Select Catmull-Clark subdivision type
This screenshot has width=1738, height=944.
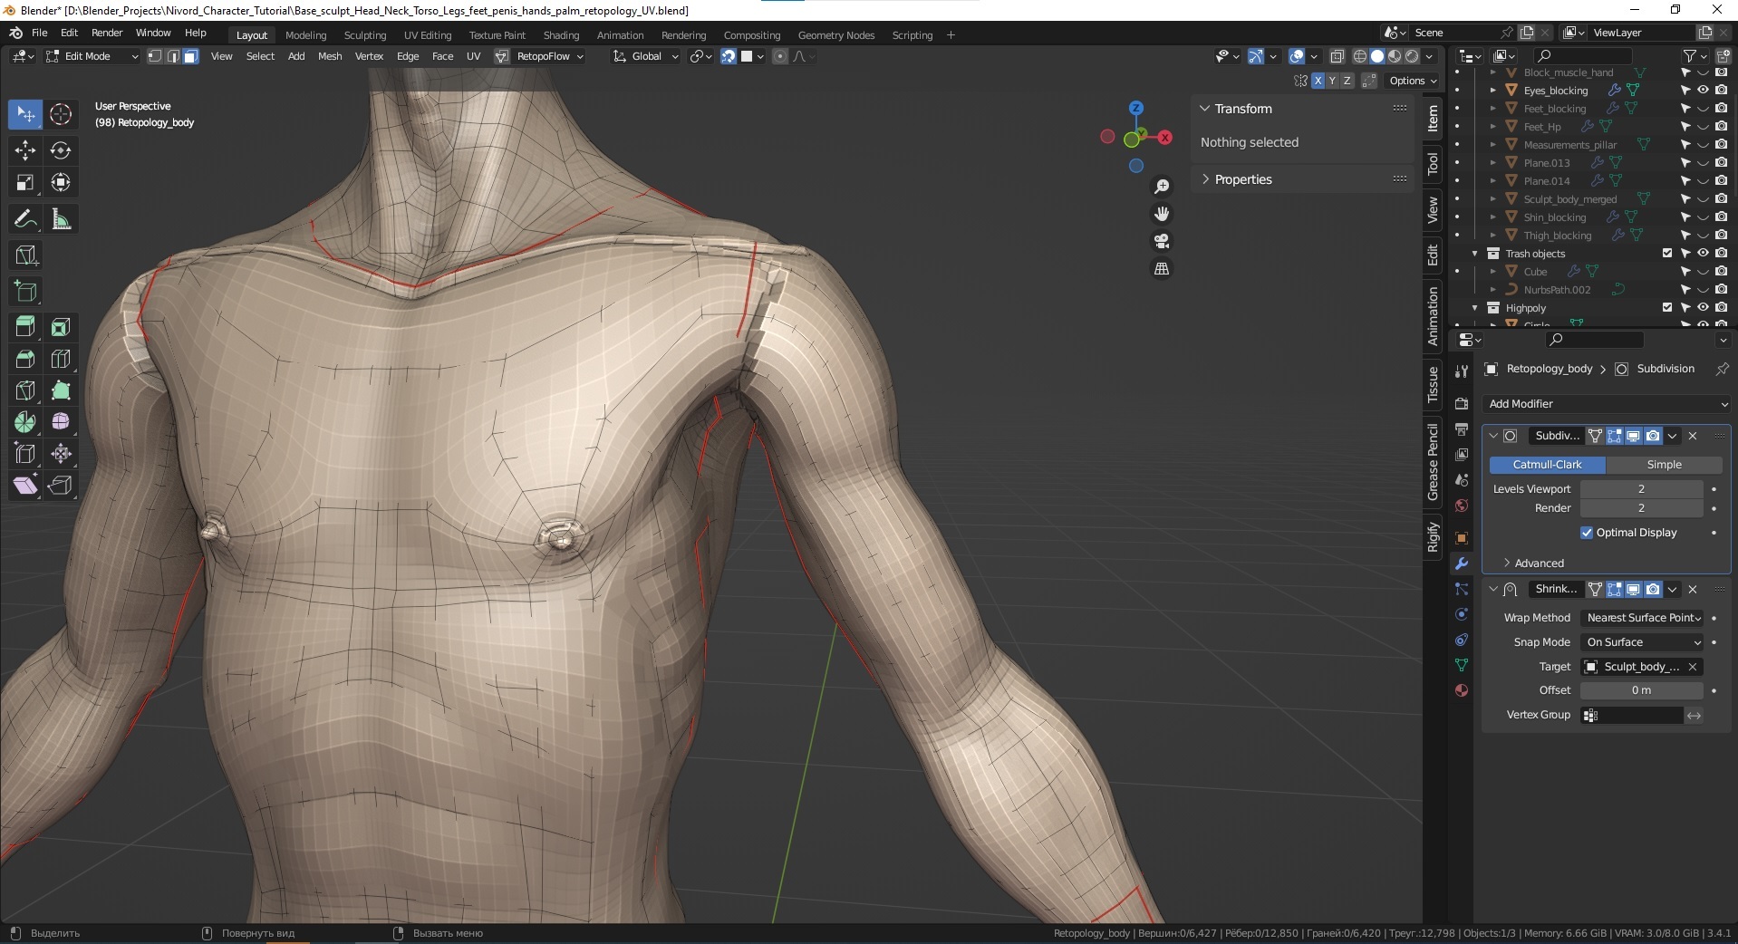[1547, 465]
